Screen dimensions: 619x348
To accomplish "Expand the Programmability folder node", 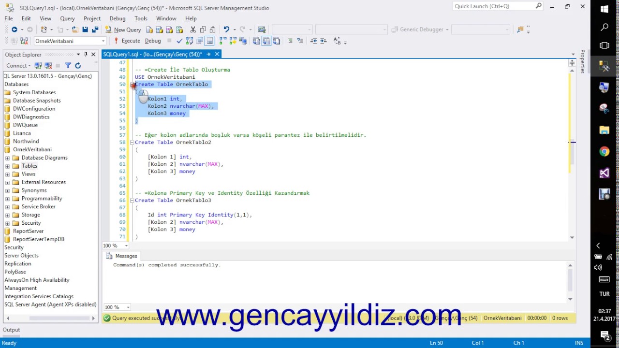I will click(7, 199).
